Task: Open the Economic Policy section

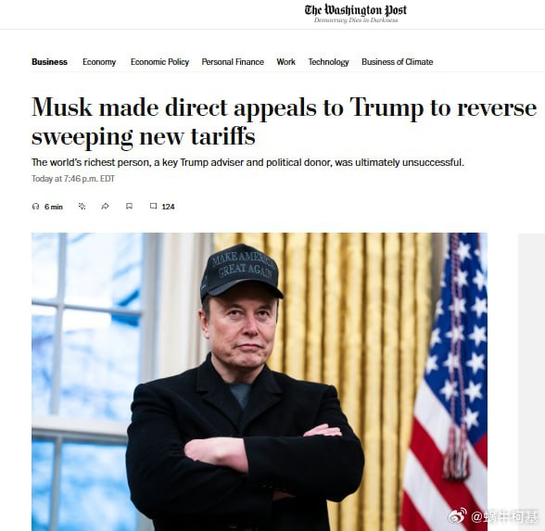Action: pos(159,62)
